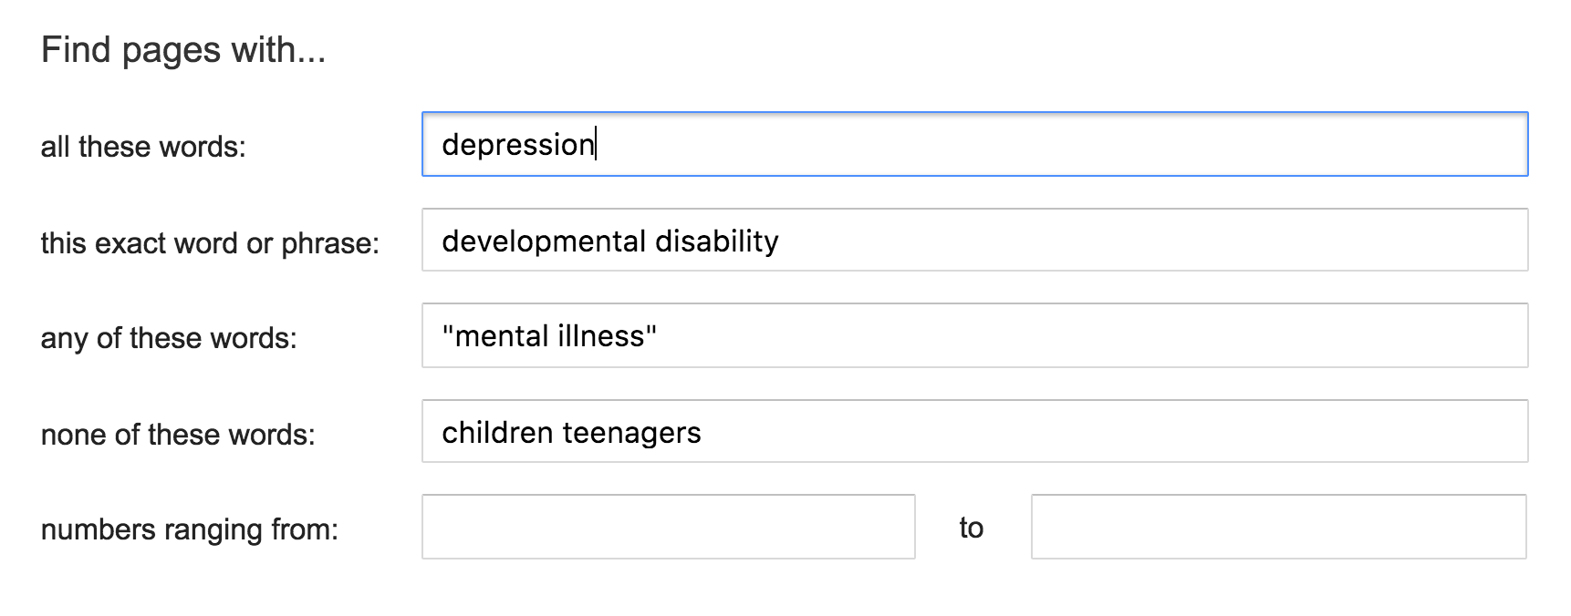This screenshot has width=1571, height=616.
Task: Click the "this exact word or phrase:" label
Action: tap(210, 243)
